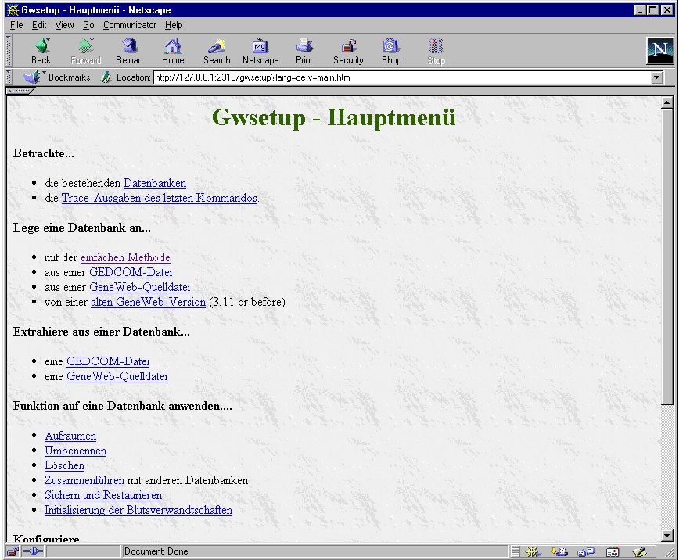Reload the page with the Reload icon
Image resolution: width=679 pixels, height=560 pixels.
129,46
